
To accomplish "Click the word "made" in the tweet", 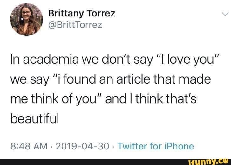I will click(x=199, y=79).
